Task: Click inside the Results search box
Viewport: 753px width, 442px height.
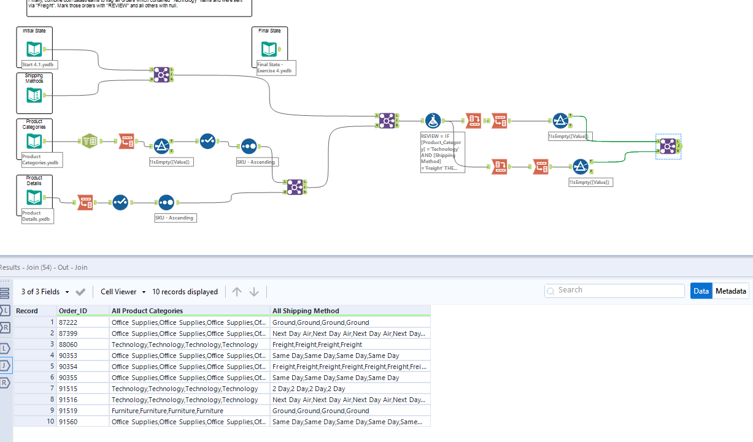Action: (614, 290)
